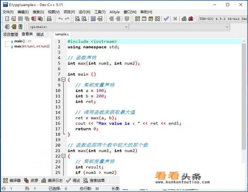Screen dimensions: 248x192
Task: Select the sample.c editor tab
Action: (62, 34)
